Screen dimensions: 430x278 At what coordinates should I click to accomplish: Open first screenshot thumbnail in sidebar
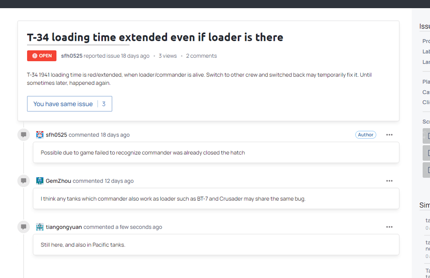point(427,136)
